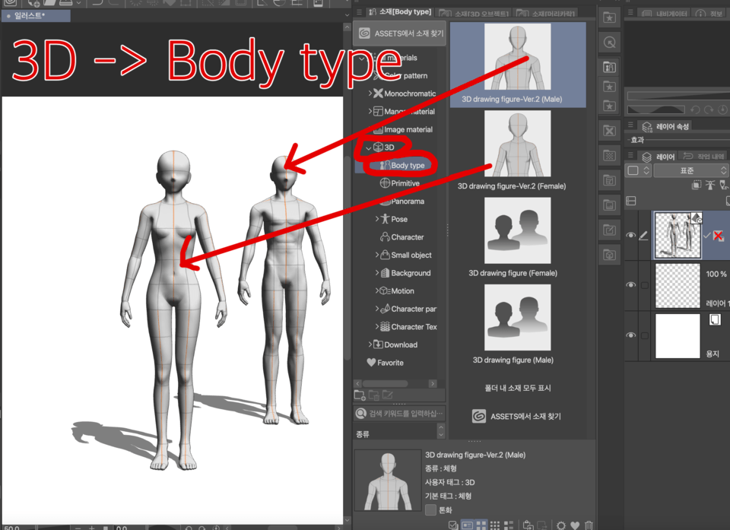Viewport: 730px width, 530px height.
Task: Click the 검색 키워드 search field
Action: pyautogui.click(x=399, y=413)
